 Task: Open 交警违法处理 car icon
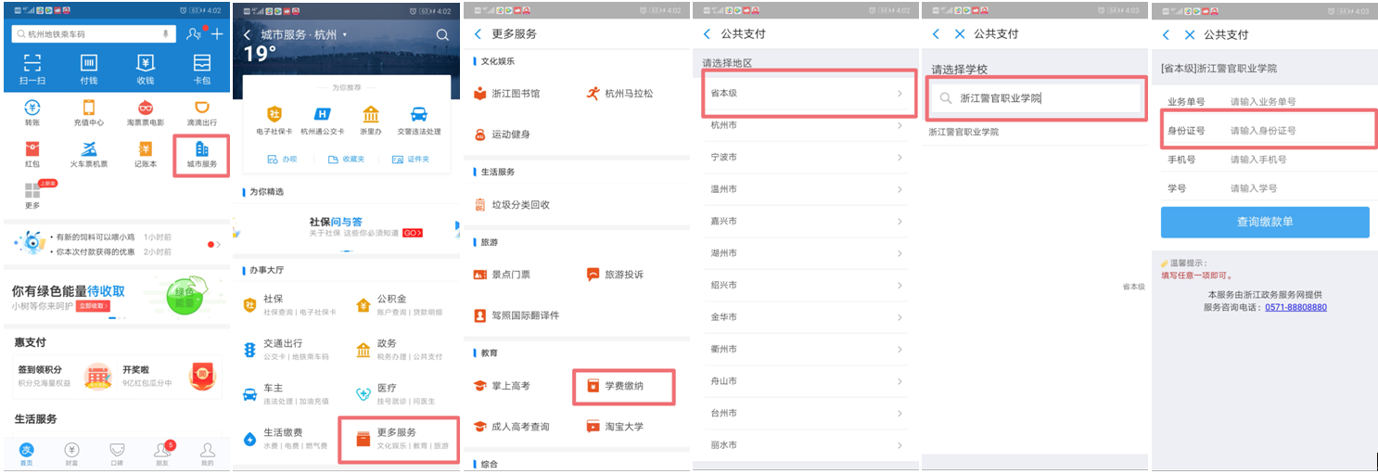[x=419, y=114]
